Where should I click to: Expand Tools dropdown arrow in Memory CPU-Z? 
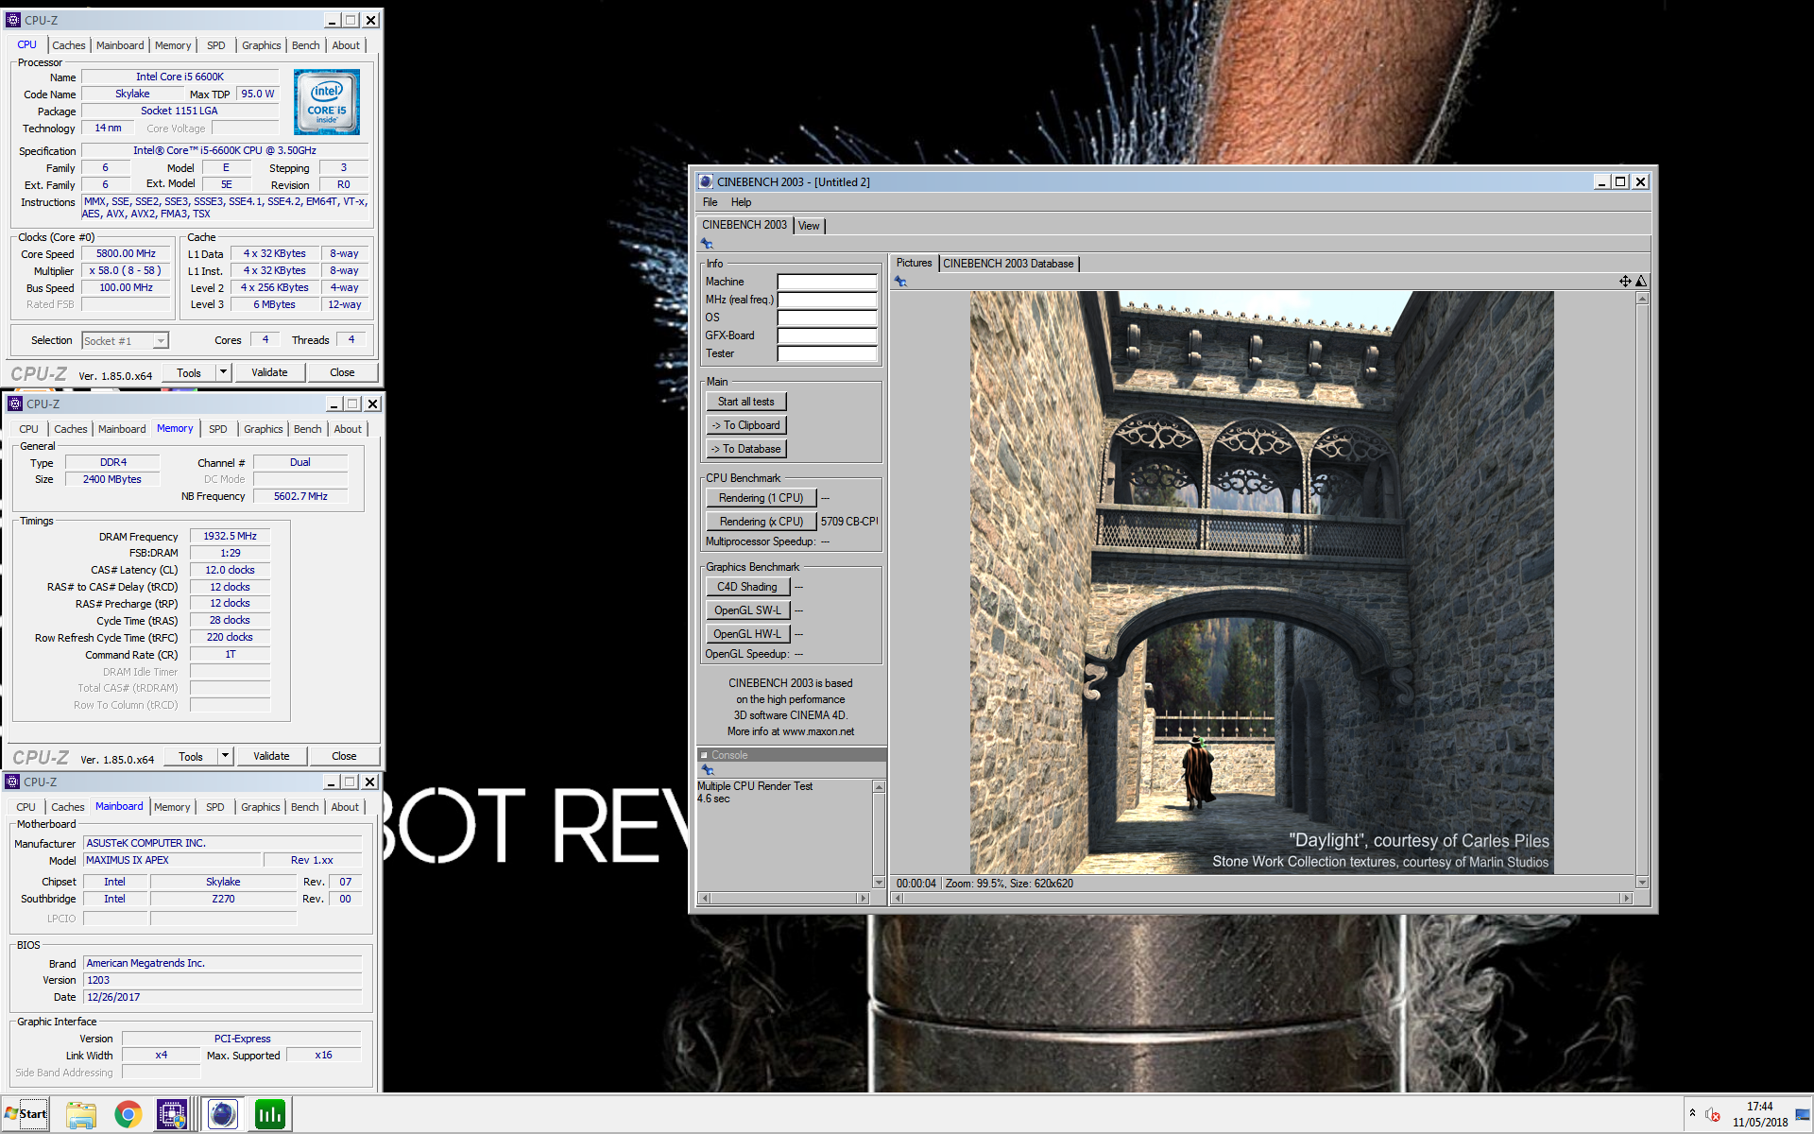226,756
